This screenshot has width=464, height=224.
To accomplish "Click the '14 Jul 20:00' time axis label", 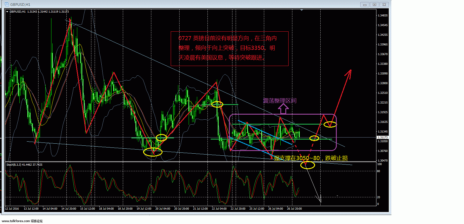I will click(69, 209).
